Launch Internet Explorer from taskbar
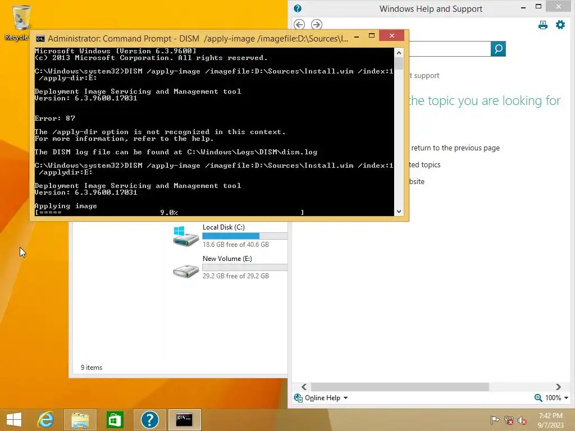 click(x=46, y=420)
